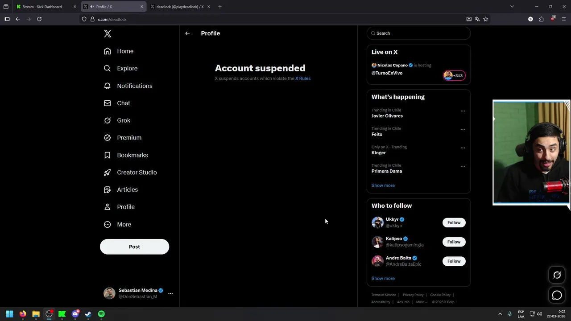Open Privacy Policy footer link
Image resolution: width=571 pixels, height=321 pixels.
pyautogui.click(x=413, y=295)
